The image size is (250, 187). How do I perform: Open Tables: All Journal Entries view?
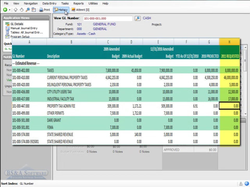[26, 32]
